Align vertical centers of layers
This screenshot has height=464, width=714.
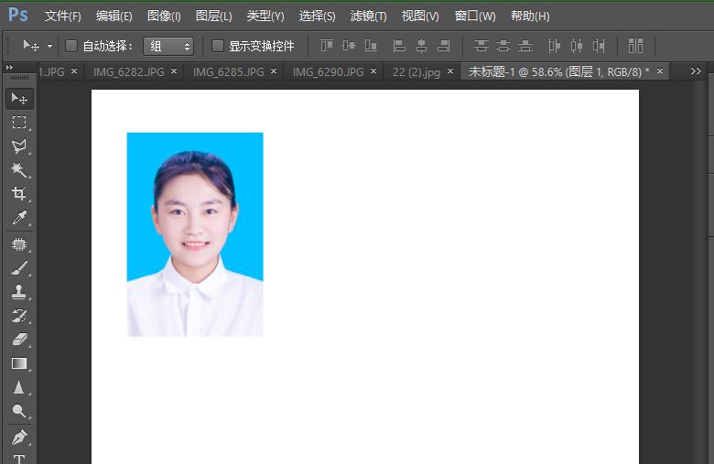(x=349, y=46)
